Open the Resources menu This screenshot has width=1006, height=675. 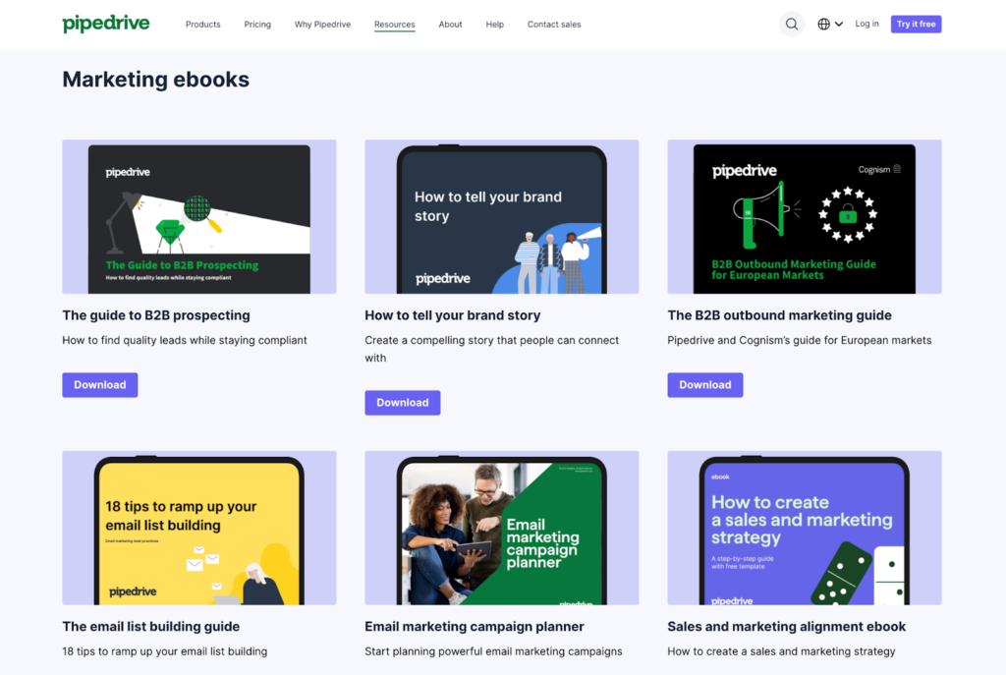click(395, 25)
